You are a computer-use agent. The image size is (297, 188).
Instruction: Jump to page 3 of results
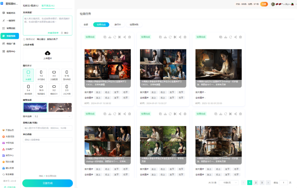[262, 182]
